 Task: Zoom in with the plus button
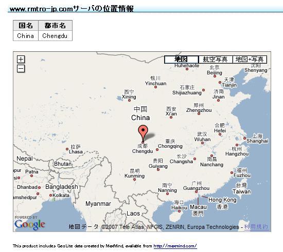click(21, 59)
